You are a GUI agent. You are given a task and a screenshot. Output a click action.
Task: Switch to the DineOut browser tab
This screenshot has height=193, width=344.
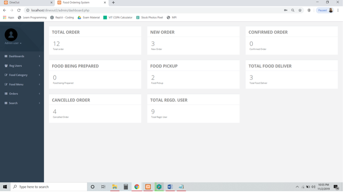point(26,3)
